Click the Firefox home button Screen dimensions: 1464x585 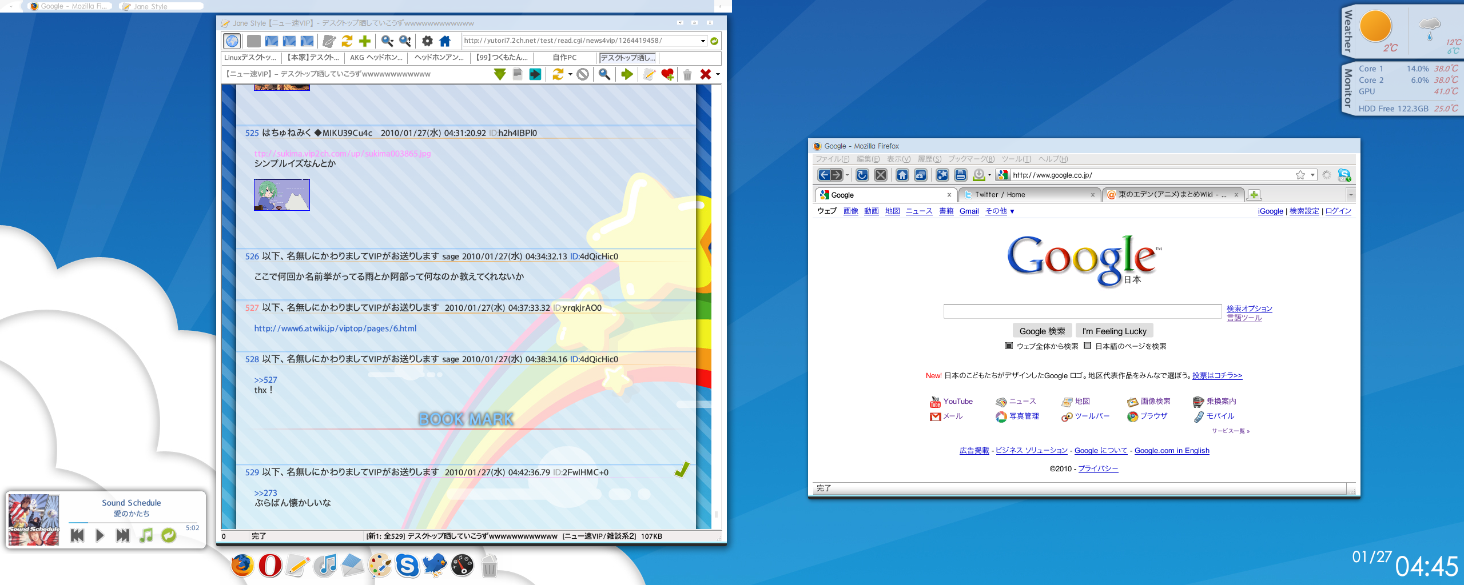click(x=902, y=175)
